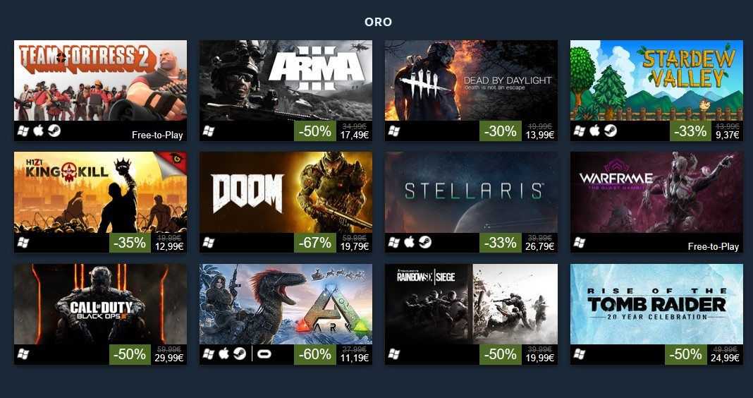
Task: Select the Rise of the Tomb Raider banner
Action: pos(656,303)
